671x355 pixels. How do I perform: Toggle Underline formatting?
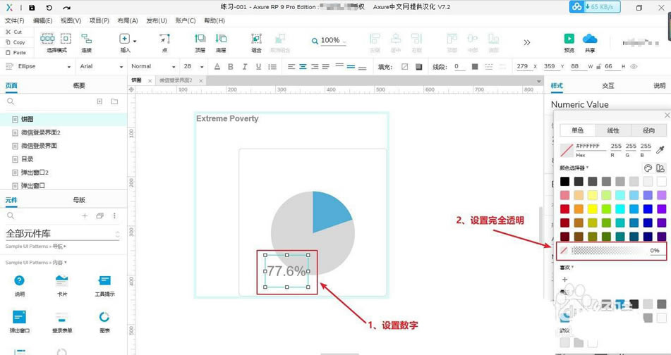[258, 67]
